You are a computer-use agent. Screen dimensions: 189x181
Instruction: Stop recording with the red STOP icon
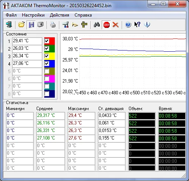click(x=106, y=25)
